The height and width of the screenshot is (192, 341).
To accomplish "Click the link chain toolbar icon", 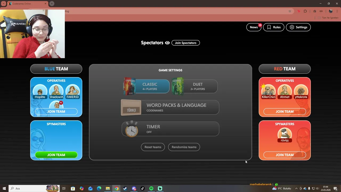I will point(321,11).
